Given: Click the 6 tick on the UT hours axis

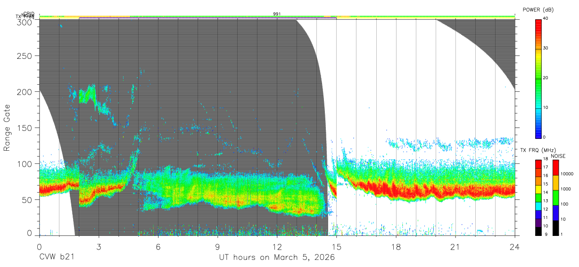Looking at the screenshot, I should coord(158,247).
